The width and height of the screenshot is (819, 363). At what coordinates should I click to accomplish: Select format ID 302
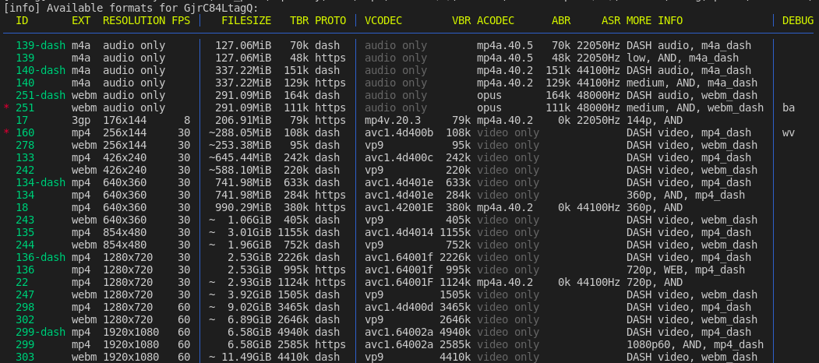pos(25,319)
